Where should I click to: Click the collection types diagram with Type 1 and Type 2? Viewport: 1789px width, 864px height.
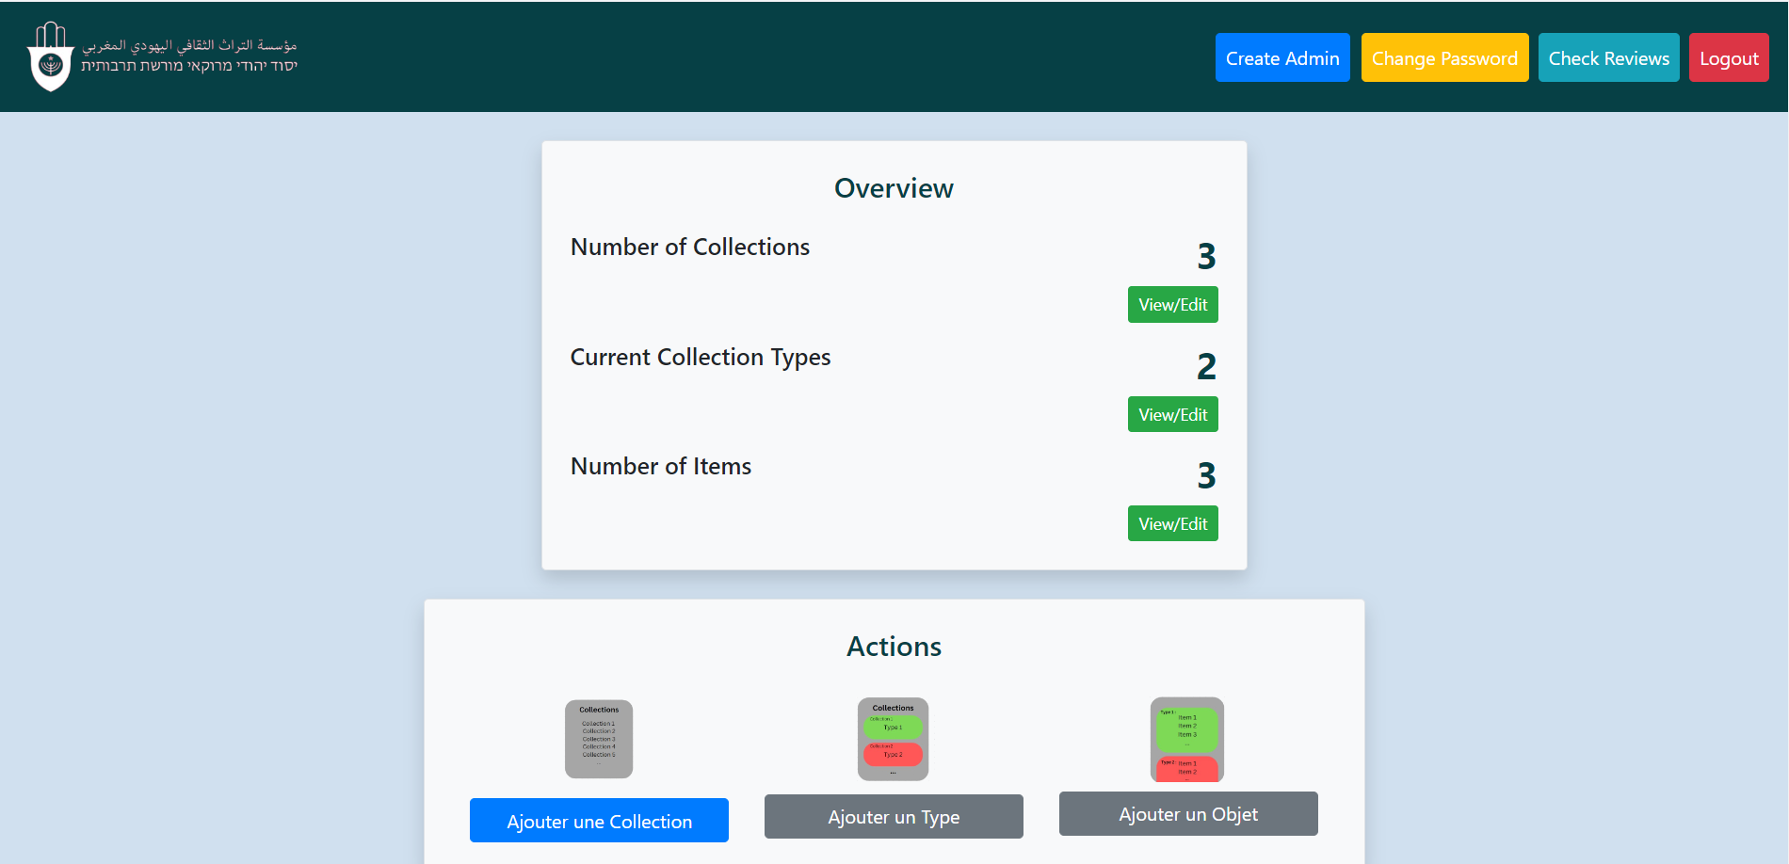point(893,739)
